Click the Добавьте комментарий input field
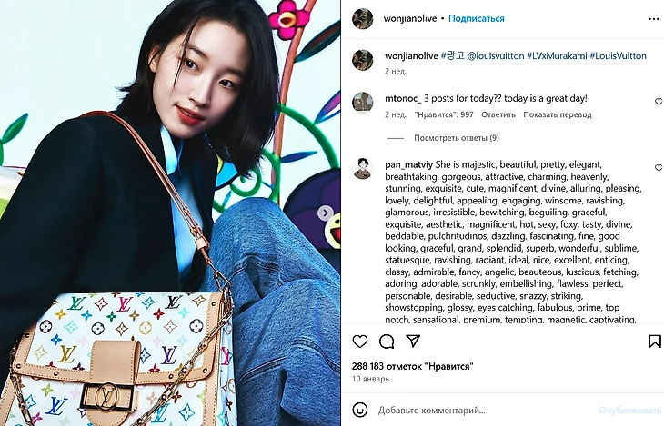The width and height of the screenshot is (664, 426). tap(485, 410)
